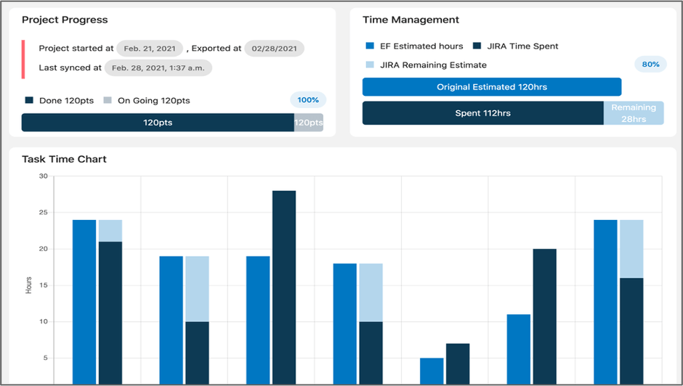This screenshot has height=386, width=683.
Task: Click the Remaining 28hrs bar segment
Action: tap(634, 113)
